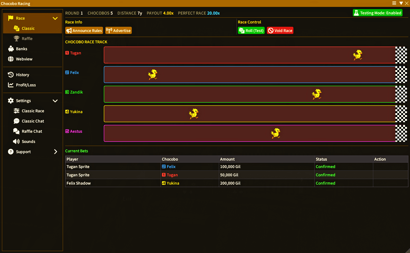Click the title bar collapse triangle
410x253 pixels.
click(401, 3)
